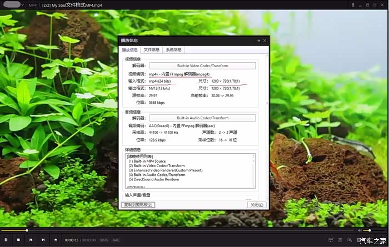This screenshot has width=389, height=247.
Task: Pause the video playback
Action: (x=6, y=240)
